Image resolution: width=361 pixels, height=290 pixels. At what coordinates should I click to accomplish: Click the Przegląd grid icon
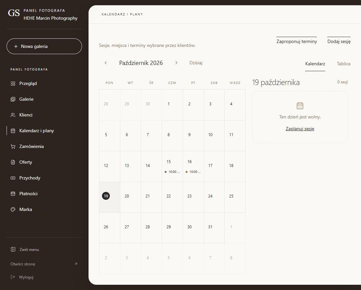click(x=13, y=83)
